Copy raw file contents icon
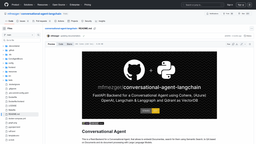Image resolution: width=256 pixels, height=144 pixels. click(x=233, y=44)
